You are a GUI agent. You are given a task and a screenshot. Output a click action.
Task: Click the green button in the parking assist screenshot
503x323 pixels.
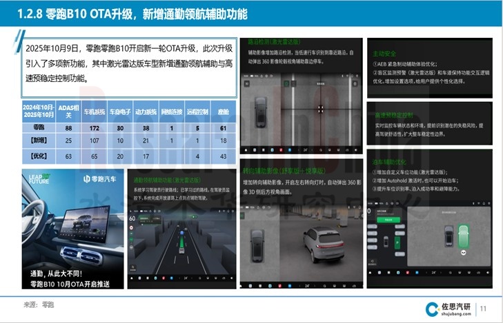388,220
